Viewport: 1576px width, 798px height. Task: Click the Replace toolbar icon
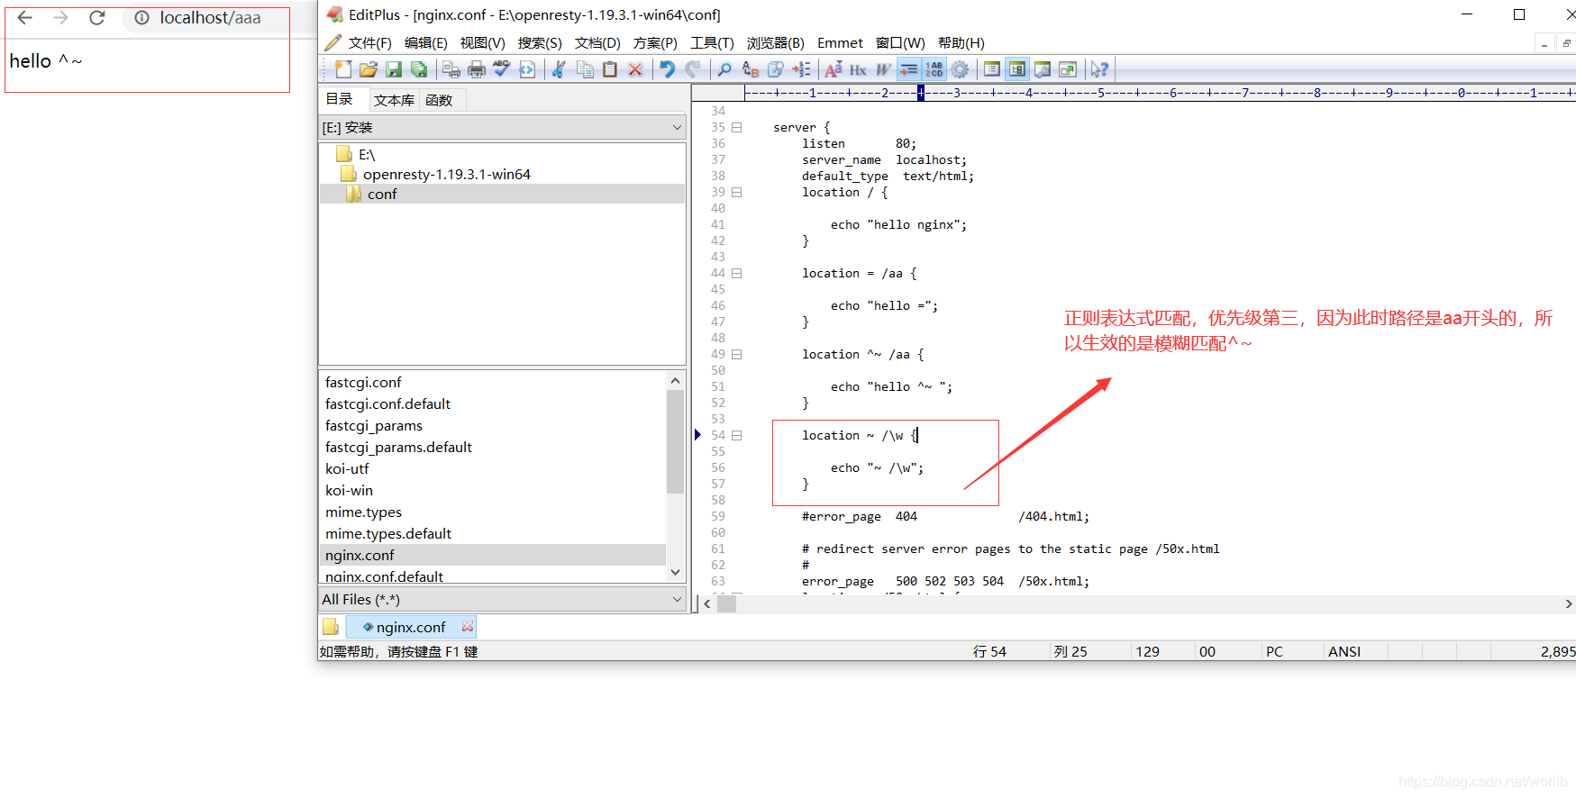750,69
